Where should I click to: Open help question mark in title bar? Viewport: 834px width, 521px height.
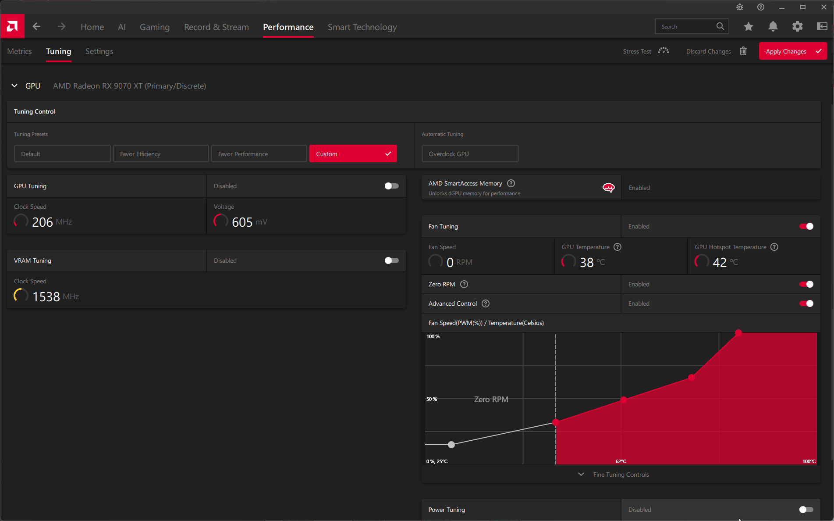(761, 7)
